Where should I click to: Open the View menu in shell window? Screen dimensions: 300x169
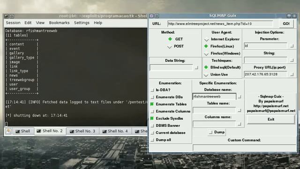tap(40, 23)
